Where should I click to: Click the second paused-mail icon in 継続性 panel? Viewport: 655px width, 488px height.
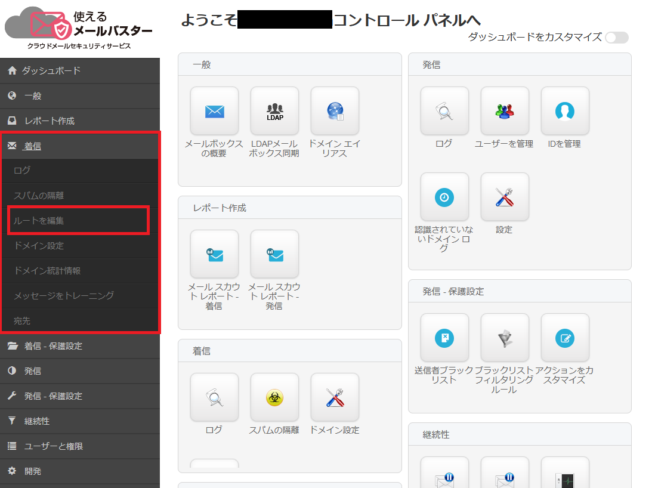pos(505,473)
